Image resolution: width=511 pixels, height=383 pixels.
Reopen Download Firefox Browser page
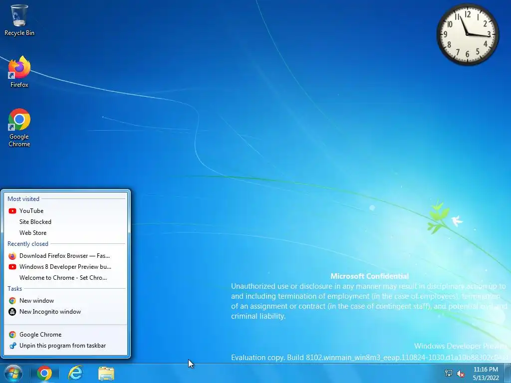pos(66,256)
